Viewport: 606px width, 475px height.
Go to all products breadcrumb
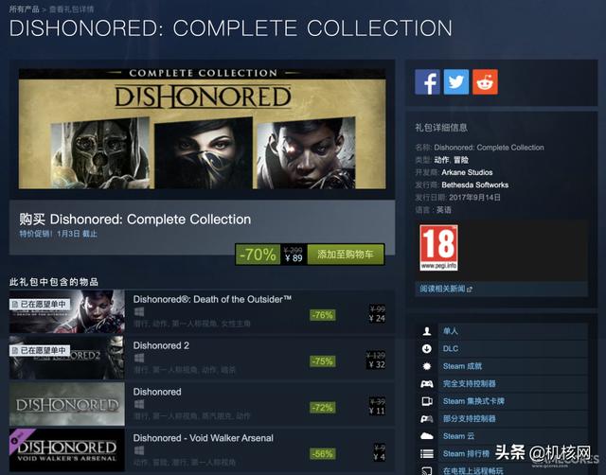click(x=24, y=9)
